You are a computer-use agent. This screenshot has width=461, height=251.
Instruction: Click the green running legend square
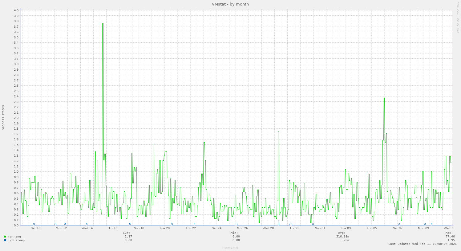pos(5,237)
